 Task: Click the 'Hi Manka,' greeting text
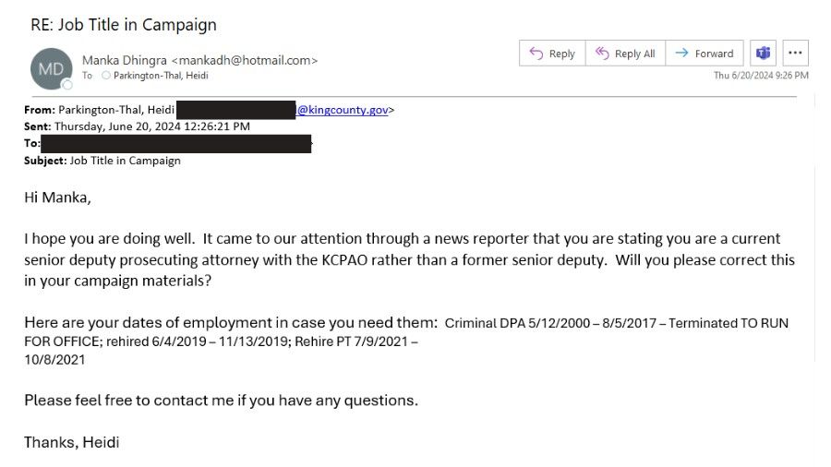point(58,198)
